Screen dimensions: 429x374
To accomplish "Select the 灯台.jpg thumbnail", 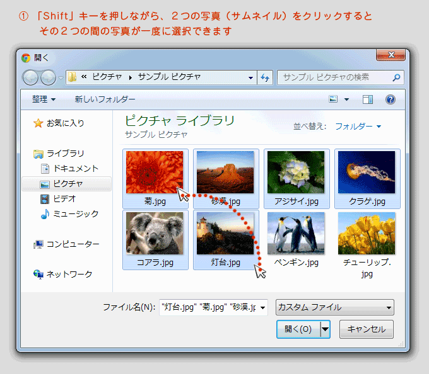I will click(x=226, y=240).
